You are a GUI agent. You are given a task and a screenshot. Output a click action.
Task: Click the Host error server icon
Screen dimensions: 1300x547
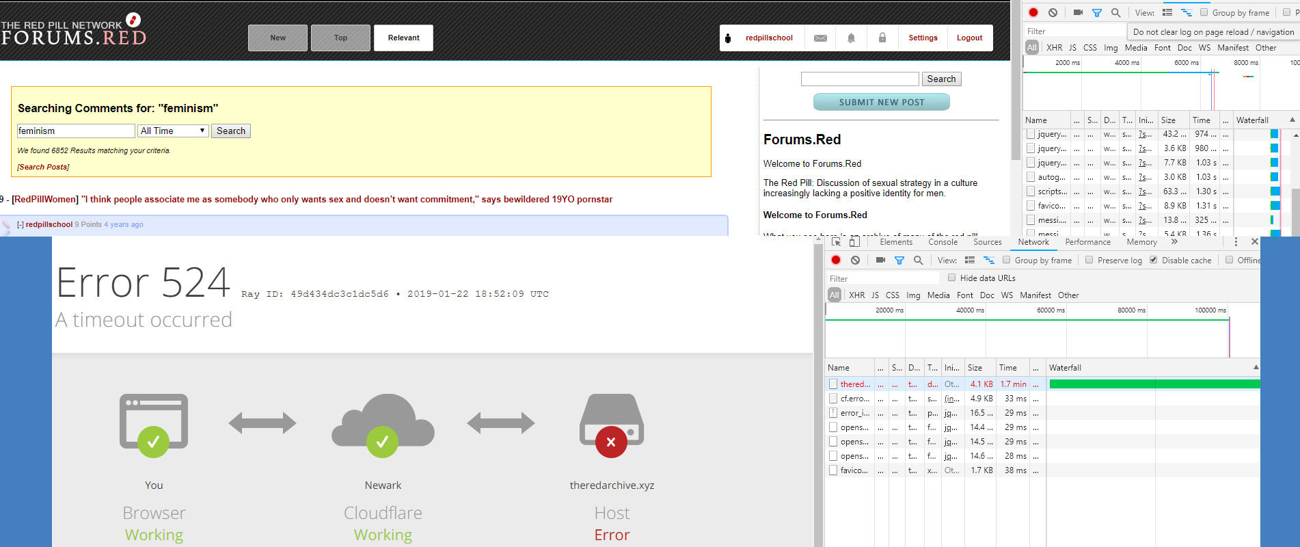tap(612, 425)
